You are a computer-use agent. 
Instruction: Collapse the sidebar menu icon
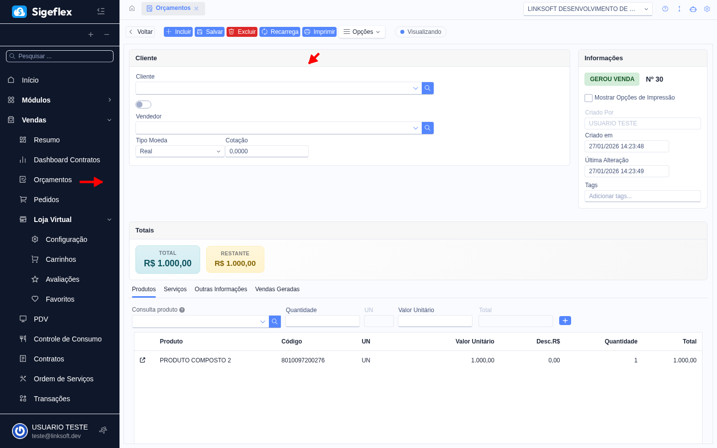tap(101, 11)
